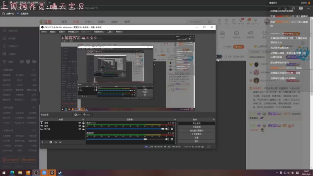
Task: Expand 视频 dropdown on website navigation
Action: point(101,22)
